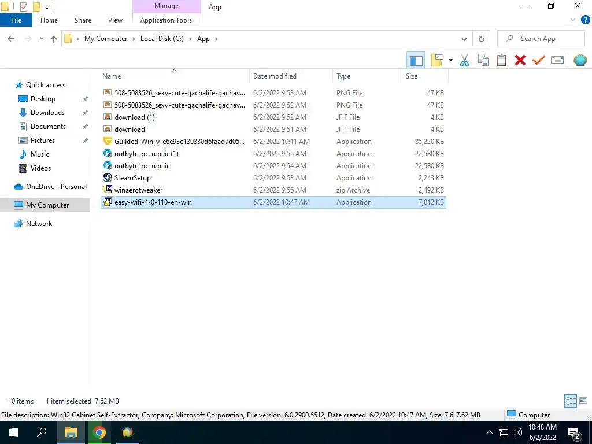Select Network in the navigation pane

tap(39, 224)
